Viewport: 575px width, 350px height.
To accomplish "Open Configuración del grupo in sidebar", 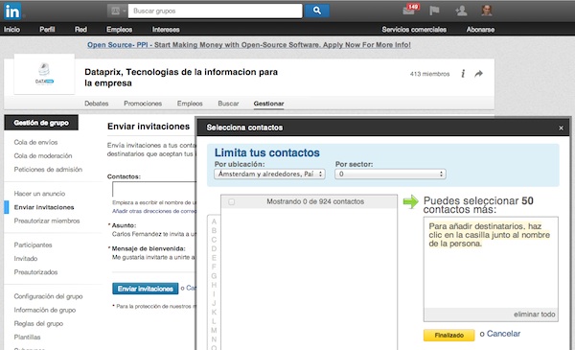I will click(x=49, y=296).
